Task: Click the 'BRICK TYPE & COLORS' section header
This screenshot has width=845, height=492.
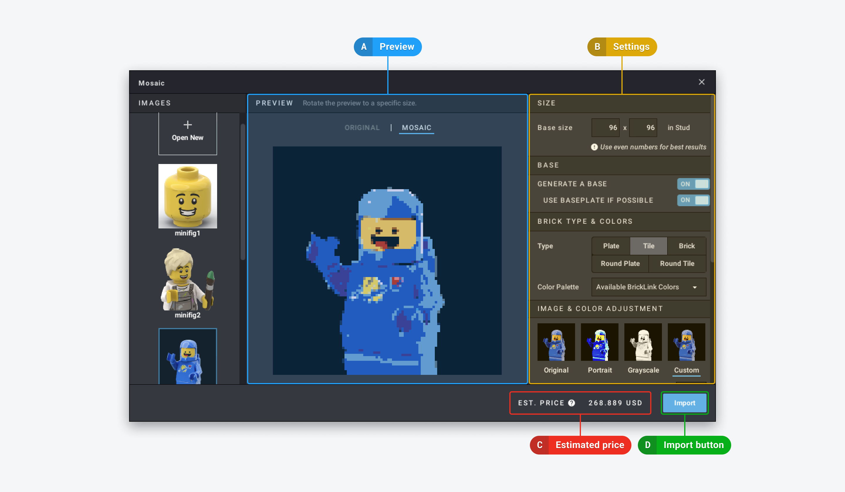Action: click(585, 221)
